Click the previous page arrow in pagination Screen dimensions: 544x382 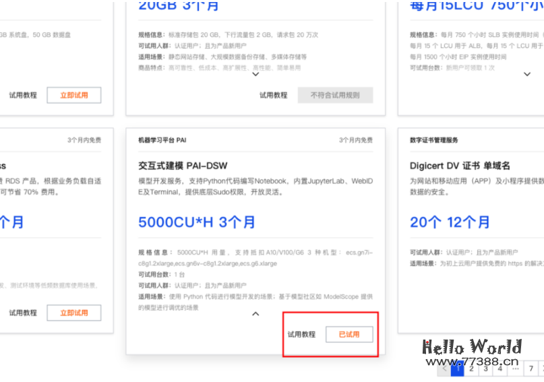[x=444, y=369]
